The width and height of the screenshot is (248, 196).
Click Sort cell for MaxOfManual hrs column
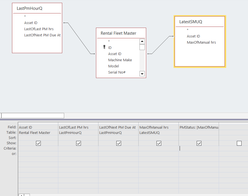(x=159, y=138)
